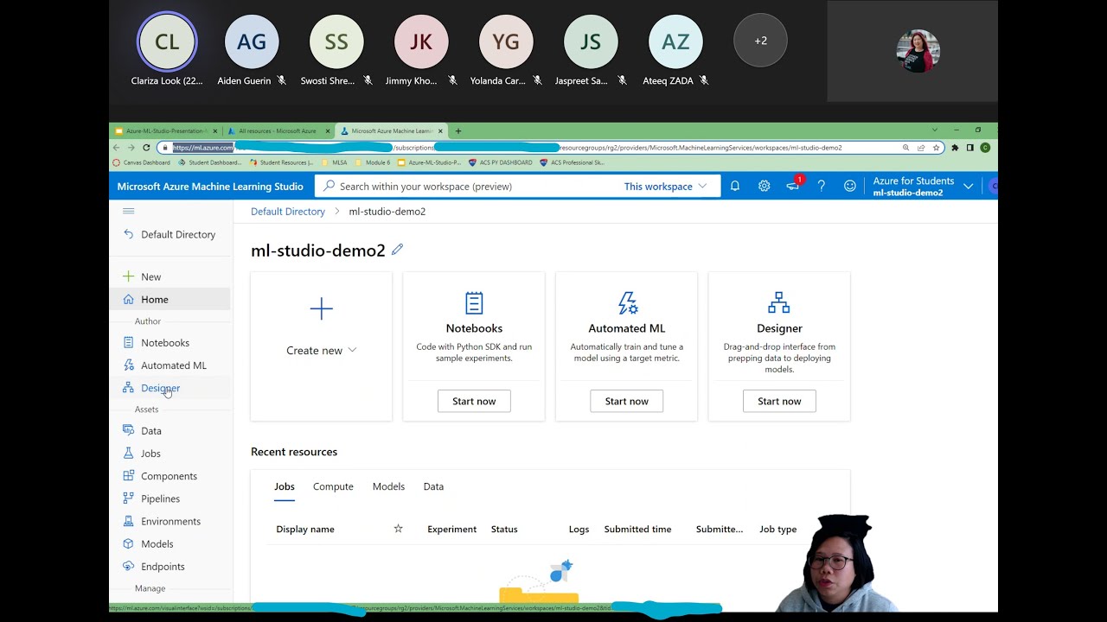Click Start now under Automated ML
This screenshot has height=622, width=1107.
(x=627, y=401)
